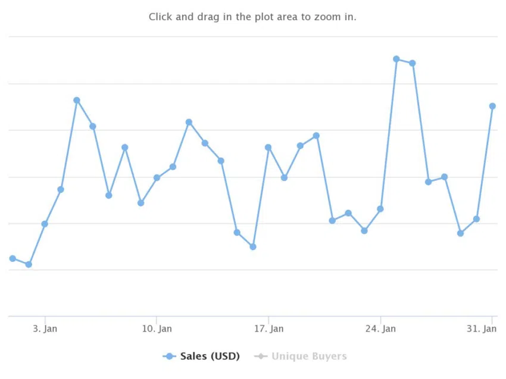Screen dimensions: 506x379
Task: Click the 26 Jan second-highest data point
Action: coord(413,63)
